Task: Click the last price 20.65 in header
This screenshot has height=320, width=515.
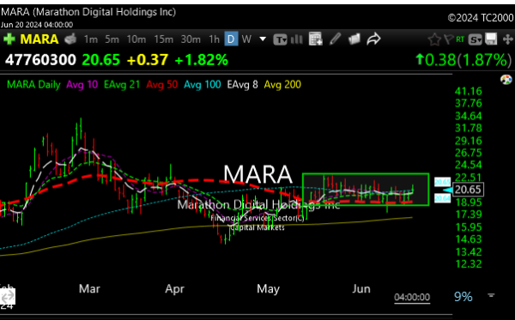Action: [x=100, y=60]
